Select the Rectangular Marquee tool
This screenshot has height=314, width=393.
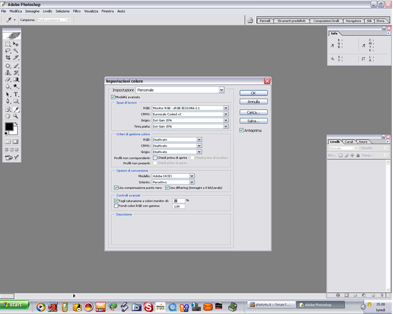pos(8,44)
